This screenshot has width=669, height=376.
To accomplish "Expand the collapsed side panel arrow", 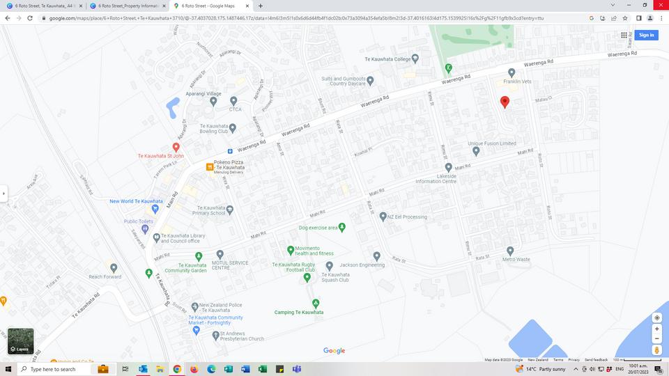I will tap(4, 194).
